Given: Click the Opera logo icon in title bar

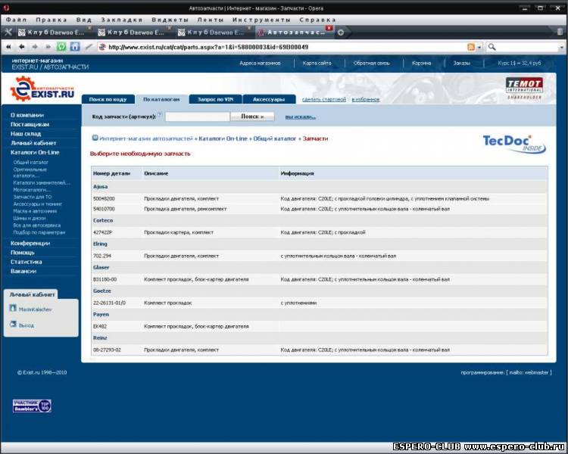Looking at the screenshot, I should click(6, 8).
